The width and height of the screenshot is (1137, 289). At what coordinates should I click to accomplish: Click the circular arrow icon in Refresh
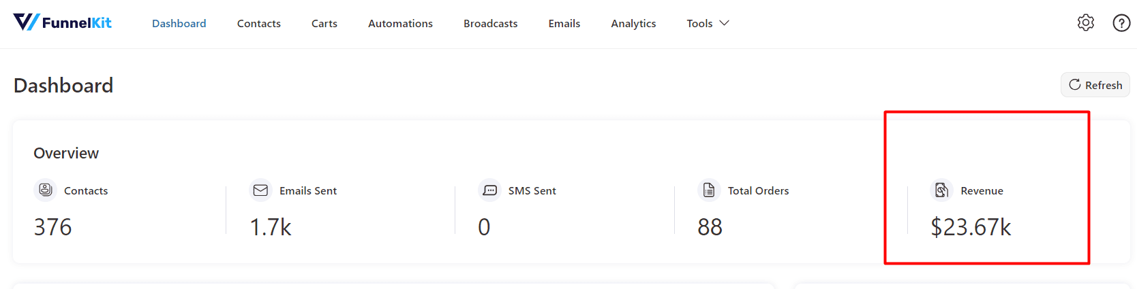[1075, 85]
